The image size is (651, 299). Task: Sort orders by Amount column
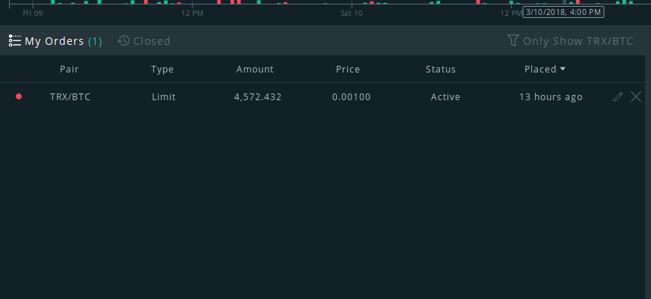click(x=255, y=70)
